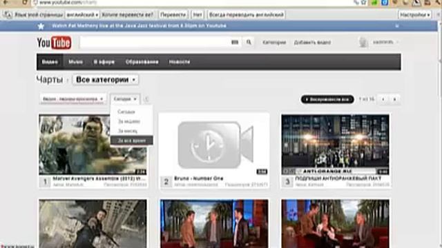Open translation bar Настройки dropdown
Screen dimensions: 442x248
point(414,14)
